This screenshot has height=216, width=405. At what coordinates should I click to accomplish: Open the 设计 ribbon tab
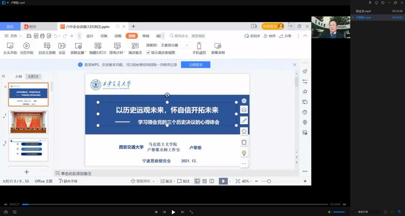(90, 36)
